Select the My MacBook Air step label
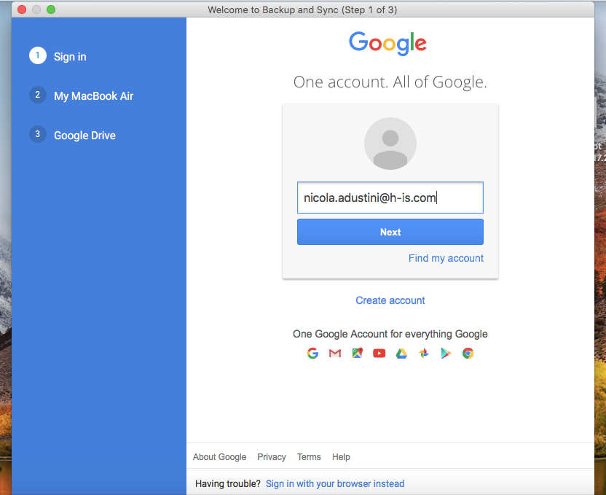This screenshot has height=495, width=606. coord(93,96)
